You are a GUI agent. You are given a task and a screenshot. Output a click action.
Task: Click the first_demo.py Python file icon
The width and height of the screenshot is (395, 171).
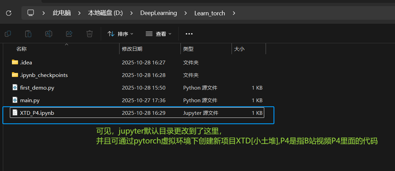click(15, 87)
